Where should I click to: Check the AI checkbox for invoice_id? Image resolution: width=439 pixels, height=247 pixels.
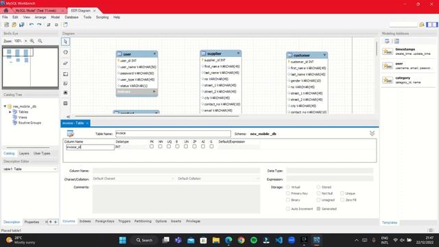pyautogui.click(x=203, y=146)
